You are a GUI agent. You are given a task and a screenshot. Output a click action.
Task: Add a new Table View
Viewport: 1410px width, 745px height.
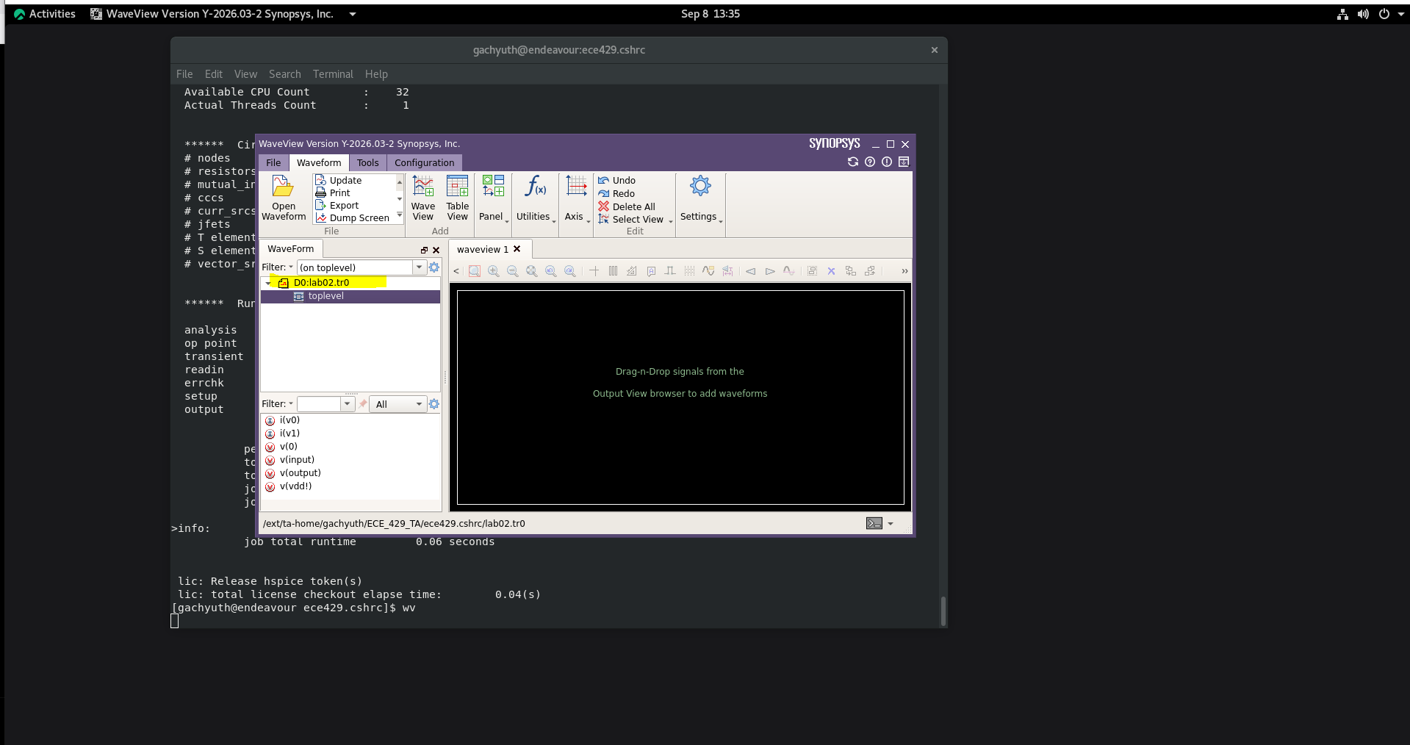coord(457,198)
